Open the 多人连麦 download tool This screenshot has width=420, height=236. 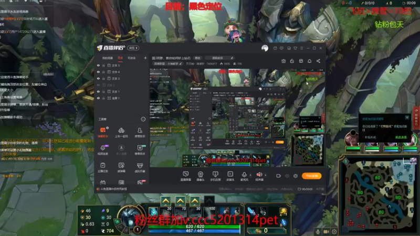[121, 150]
